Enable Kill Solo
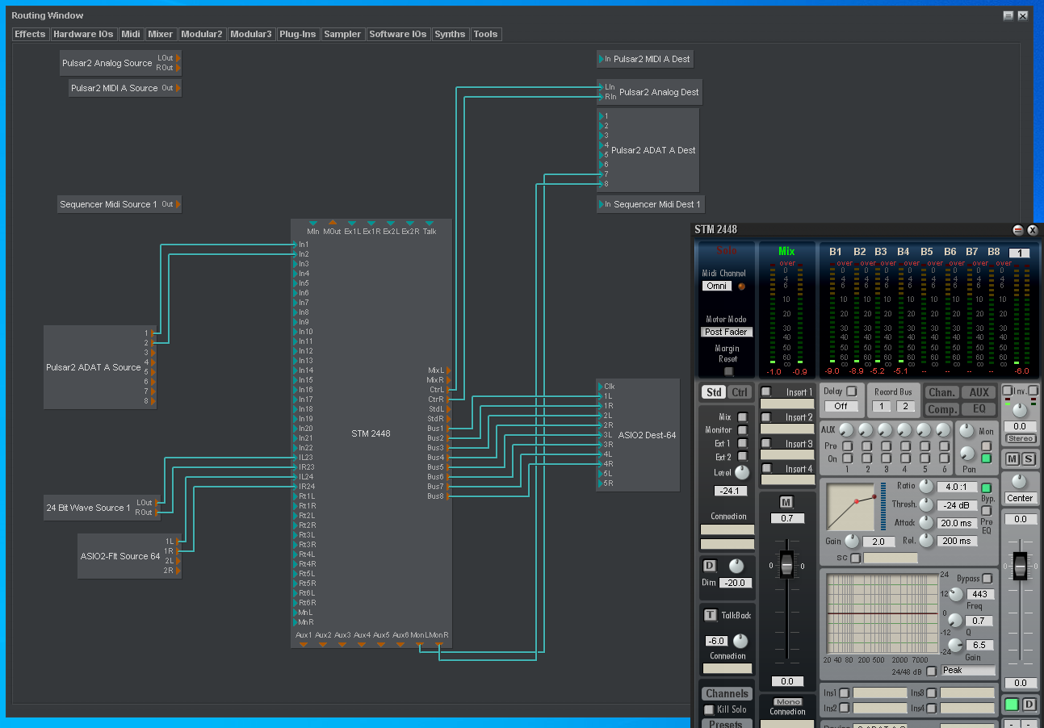Viewport: 1044px width, 728px height. click(710, 709)
